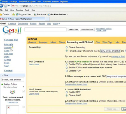The width and height of the screenshot is (126, 114).
Task: Switch to Accounts settings tab
Action: click(43, 42)
